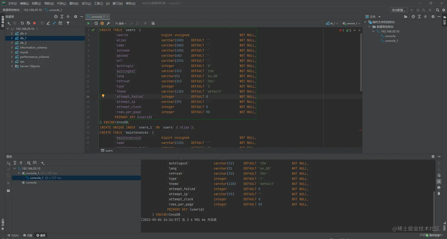
Task: Collapse the Scratches and Consoles node (临时文件和控制台)
Action: tap(365, 22)
